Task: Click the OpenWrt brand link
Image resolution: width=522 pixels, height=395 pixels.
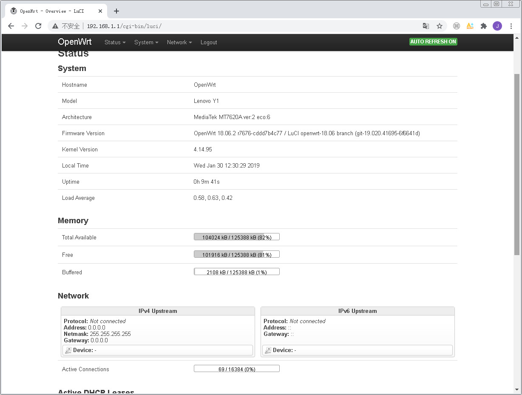Action: [75, 42]
